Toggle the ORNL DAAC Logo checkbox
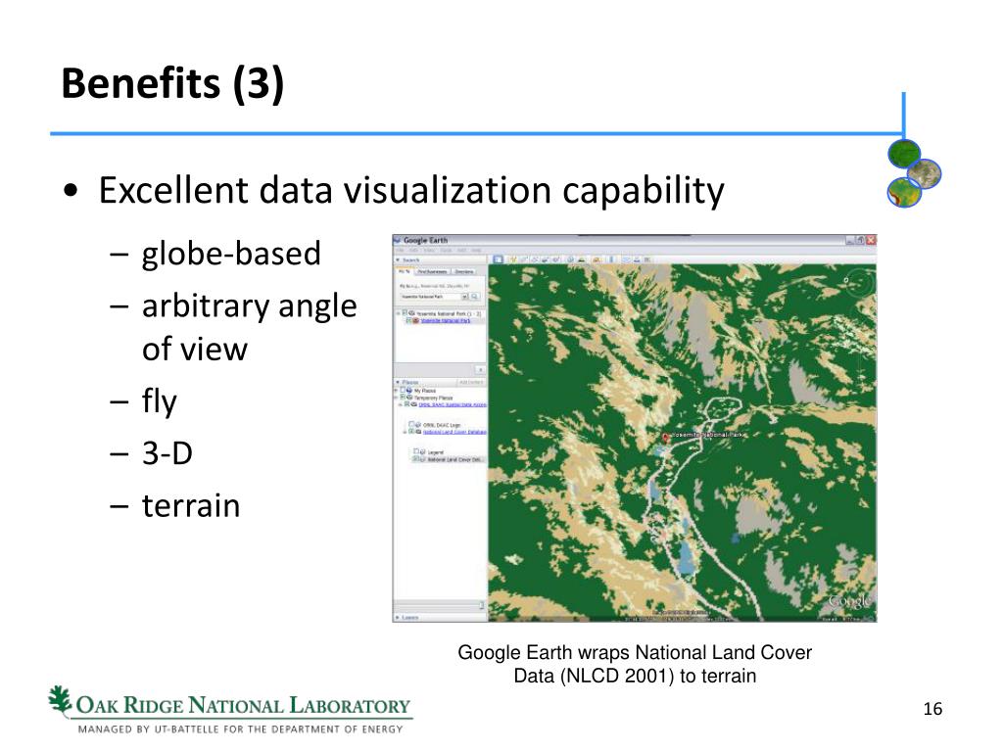Viewport: 1003px width, 752px height. click(x=411, y=424)
